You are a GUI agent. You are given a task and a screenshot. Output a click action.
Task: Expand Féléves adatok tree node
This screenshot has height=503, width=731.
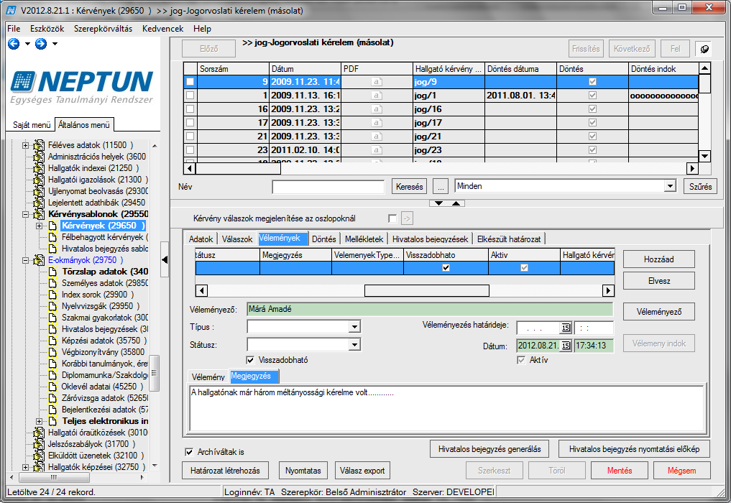[x=26, y=145]
